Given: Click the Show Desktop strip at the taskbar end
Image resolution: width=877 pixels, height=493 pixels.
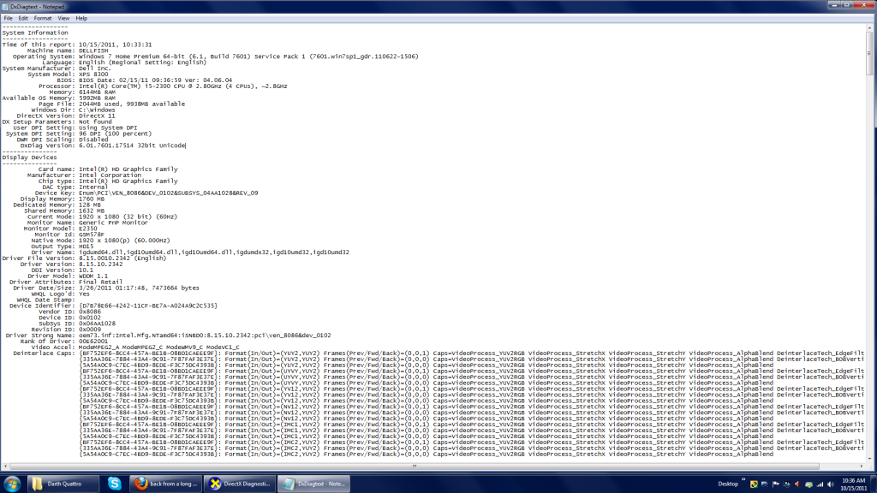Looking at the screenshot, I should coord(873,484).
